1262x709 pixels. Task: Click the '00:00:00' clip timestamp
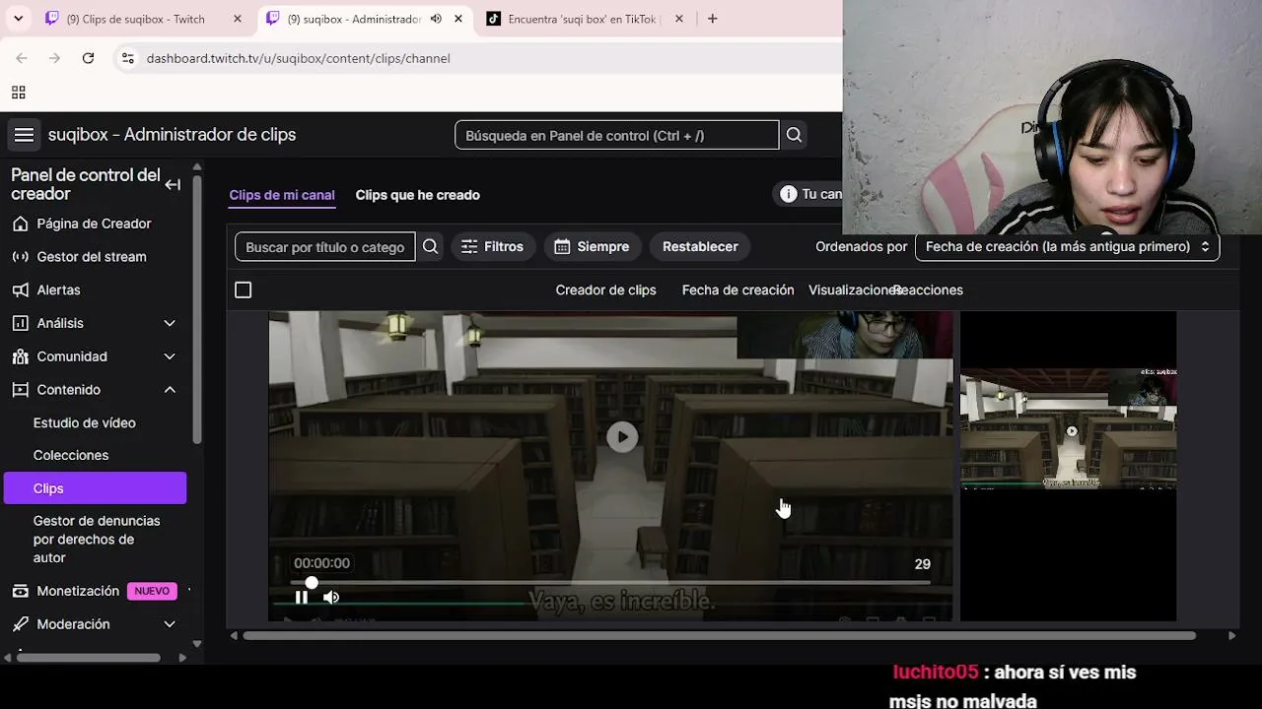pos(321,563)
